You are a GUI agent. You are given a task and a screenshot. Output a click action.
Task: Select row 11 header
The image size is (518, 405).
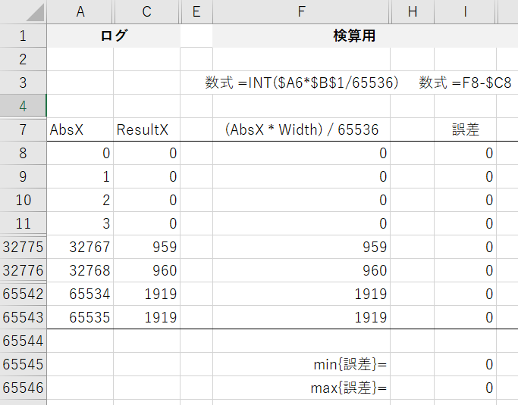(23, 223)
